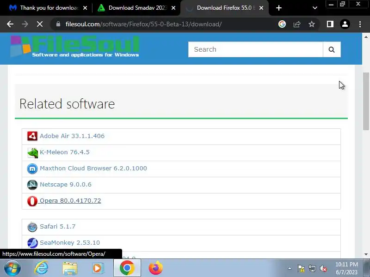Open the Chrome three-dot menu
370x277 pixels.
click(360, 24)
